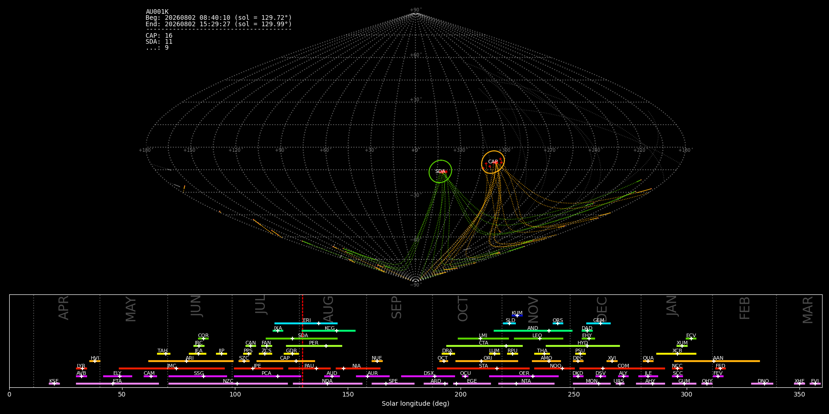This screenshot has width=829, height=414.
Task: Click the KUM blue shower bar
Action: pyautogui.click(x=517, y=316)
